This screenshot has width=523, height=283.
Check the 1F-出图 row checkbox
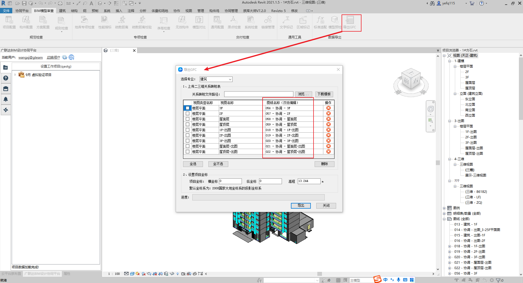187,130
